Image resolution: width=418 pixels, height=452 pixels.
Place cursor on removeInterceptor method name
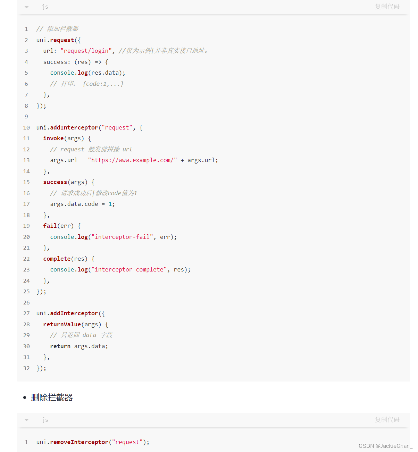tap(79, 442)
